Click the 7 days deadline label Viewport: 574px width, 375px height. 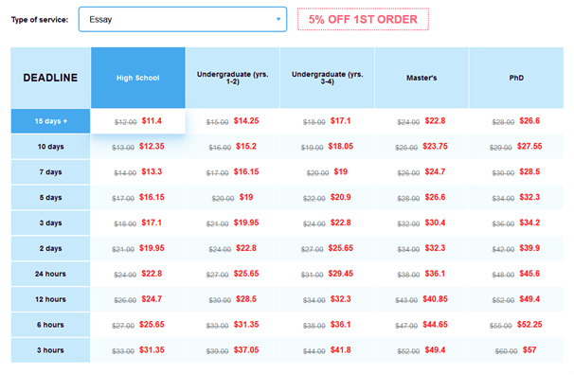pyautogui.click(x=50, y=172)
